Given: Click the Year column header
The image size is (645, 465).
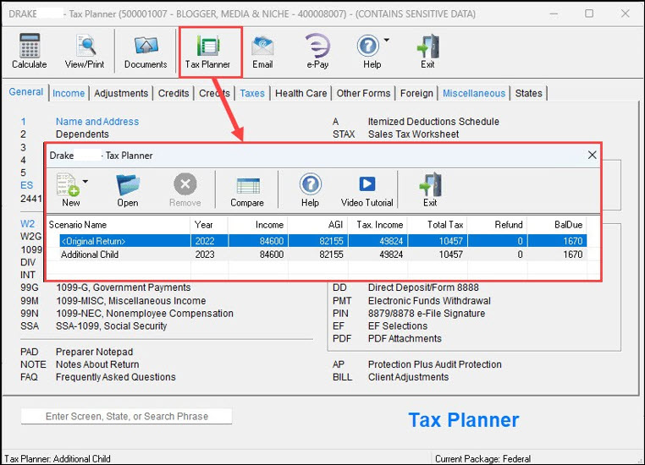Looking at the screenshot, I should 209,225.
